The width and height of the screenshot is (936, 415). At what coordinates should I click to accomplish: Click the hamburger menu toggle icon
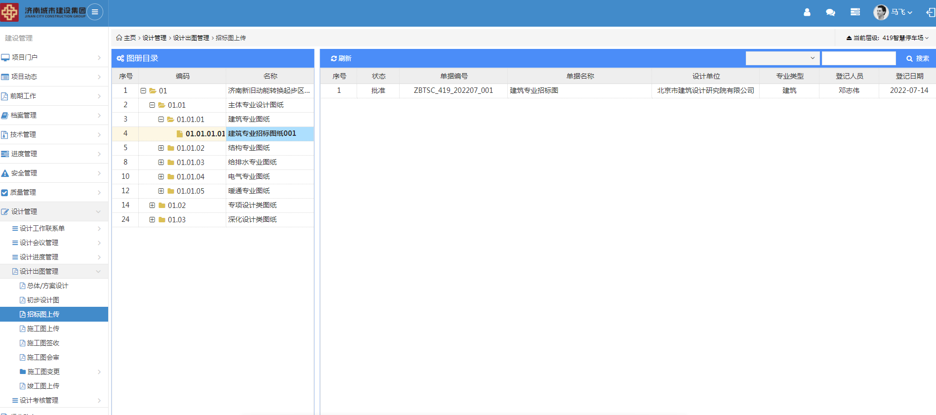click(x=95, y=12)
